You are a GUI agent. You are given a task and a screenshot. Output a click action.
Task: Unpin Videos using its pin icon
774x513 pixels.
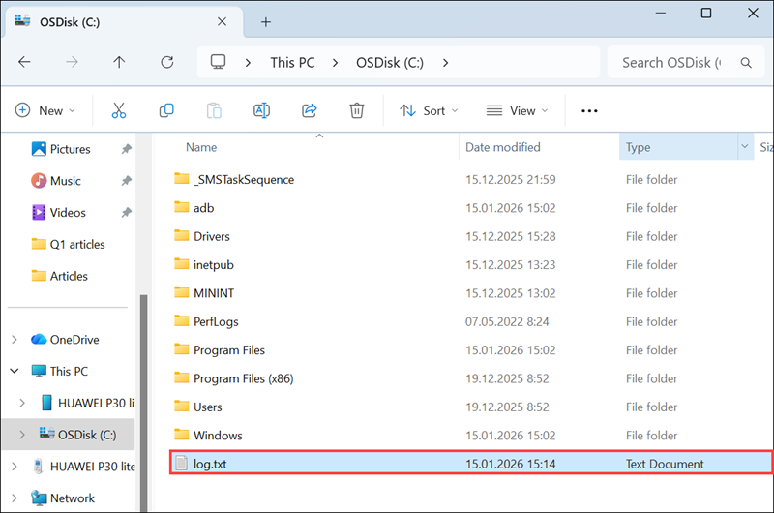point(127,212)
